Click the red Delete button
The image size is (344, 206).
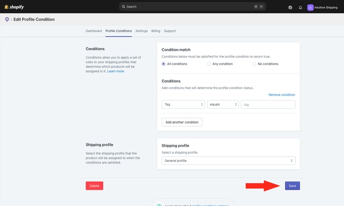94,186
